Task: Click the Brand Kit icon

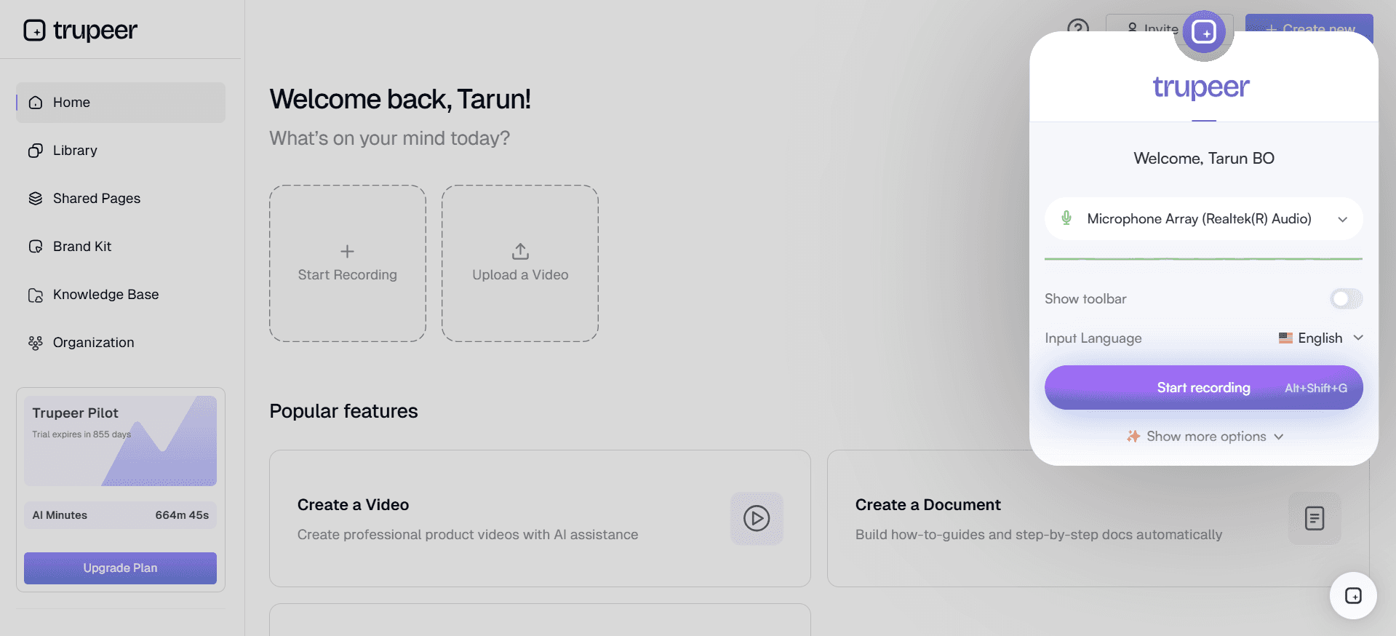Action: (36, 247)
